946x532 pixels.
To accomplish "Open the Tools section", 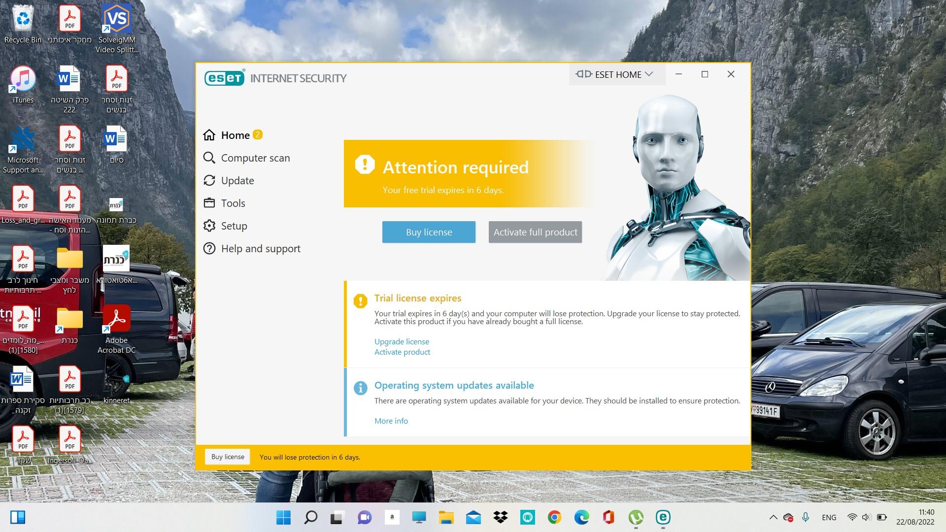I will (224, 203).
